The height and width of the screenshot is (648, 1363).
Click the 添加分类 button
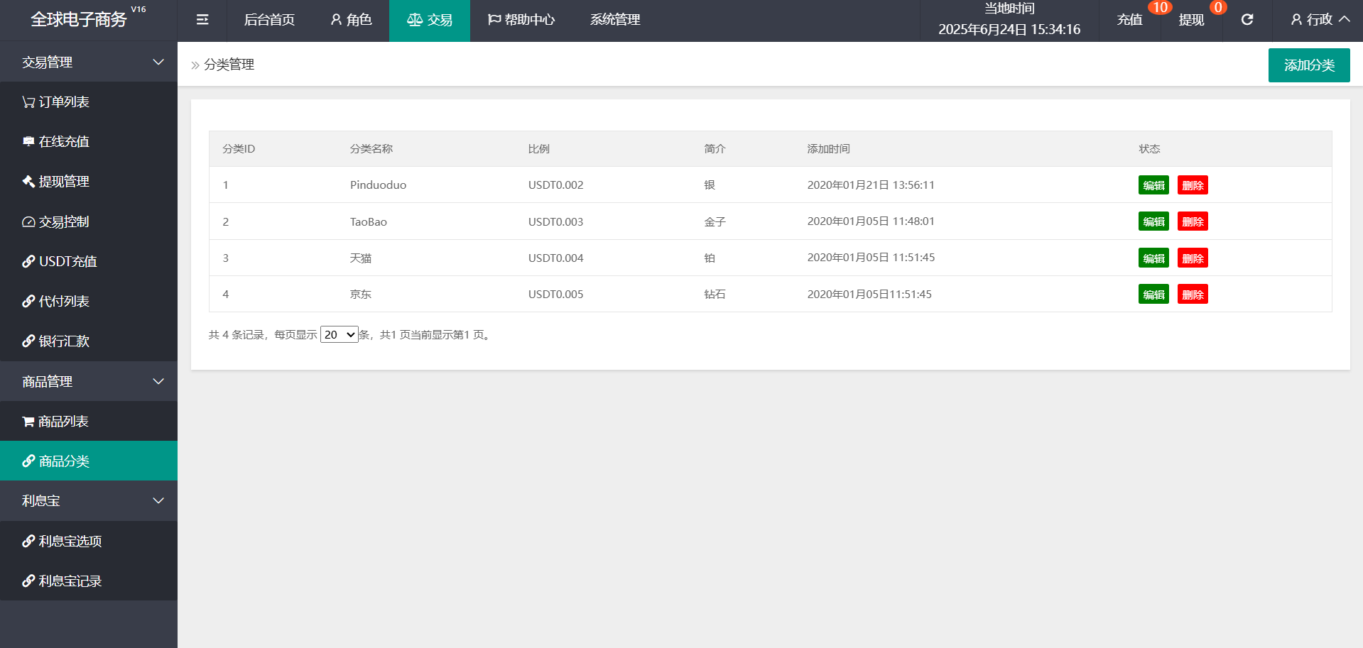[1309, 65]
